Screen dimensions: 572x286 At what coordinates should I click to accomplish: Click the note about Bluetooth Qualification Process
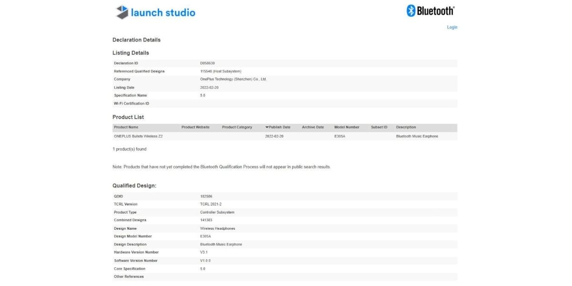coord(222,167)
